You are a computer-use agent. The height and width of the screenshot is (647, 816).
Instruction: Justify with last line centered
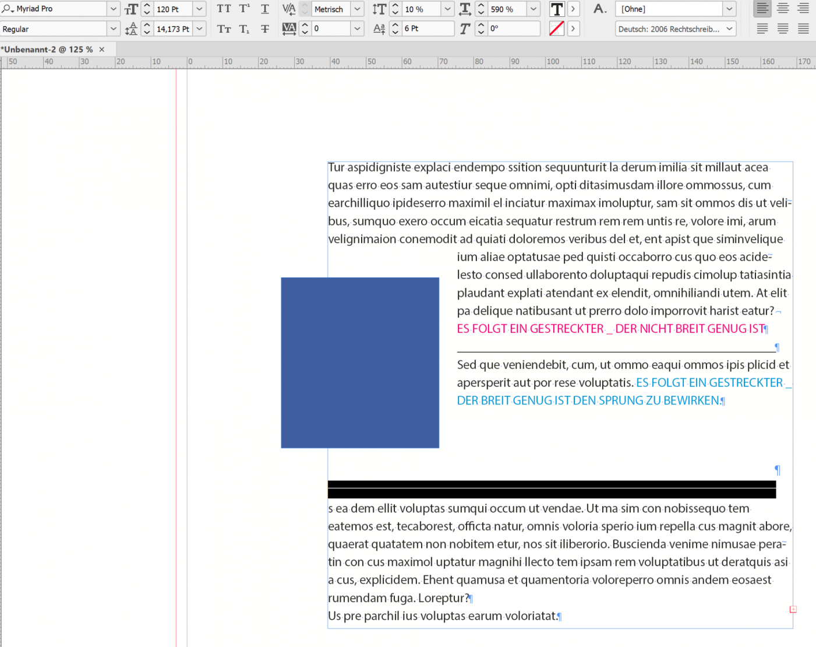(783, 29)
